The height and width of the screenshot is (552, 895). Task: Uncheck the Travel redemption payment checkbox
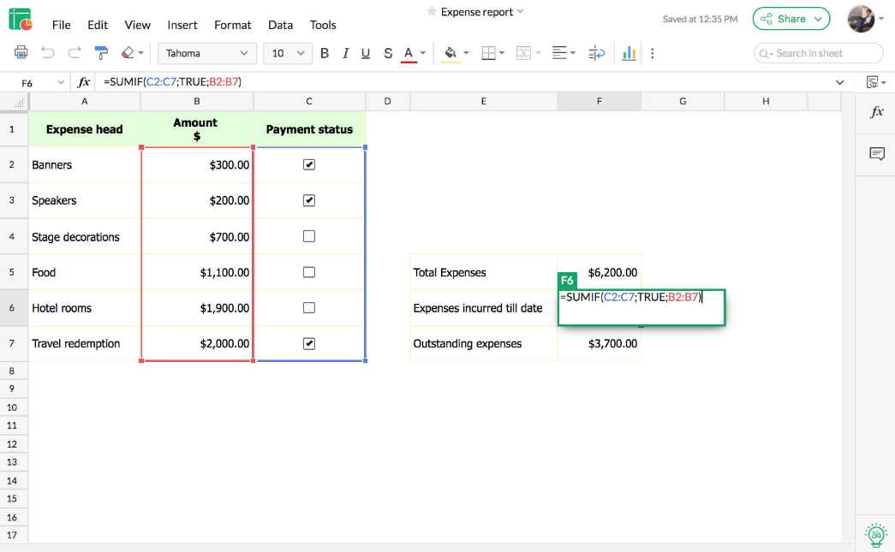point(308,343)
